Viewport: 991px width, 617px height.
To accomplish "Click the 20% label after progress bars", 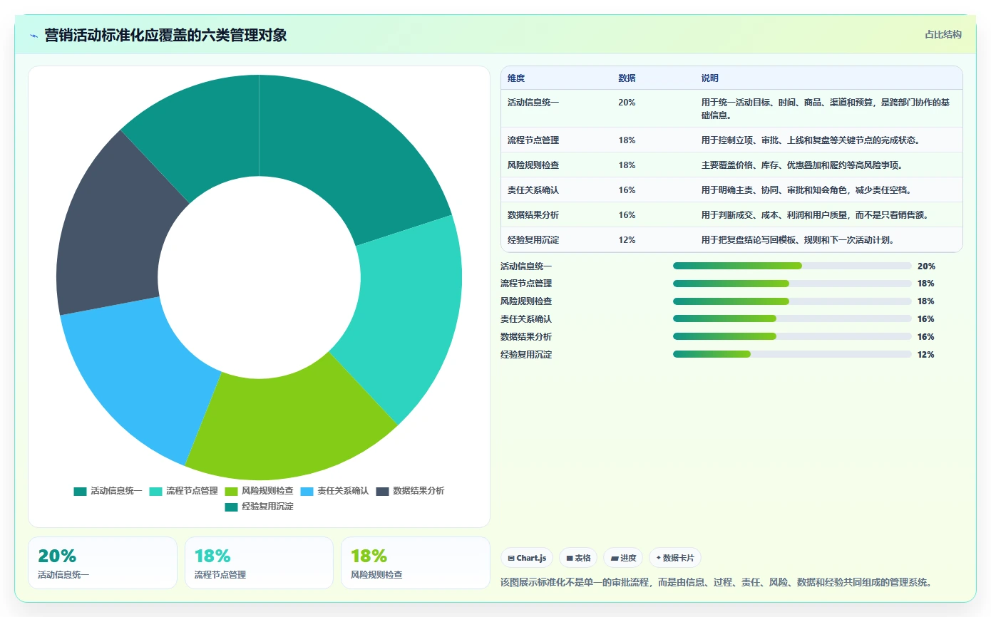I will [x=926, y=266].
